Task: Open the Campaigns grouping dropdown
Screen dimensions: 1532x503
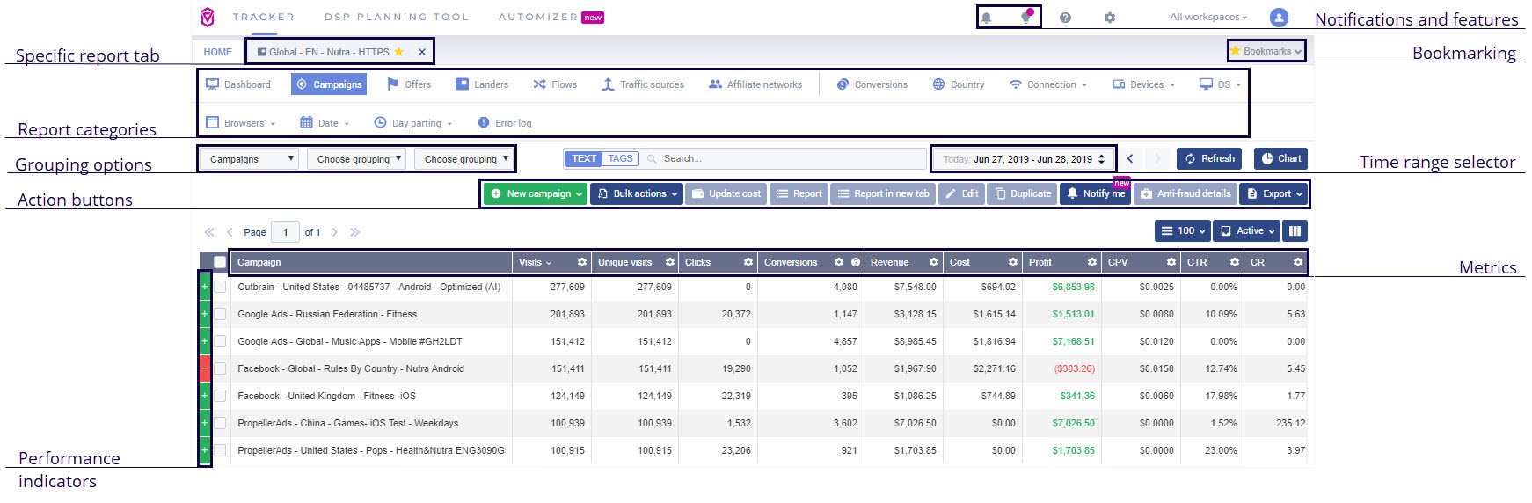Action: pyautogui.click(x=250, y=159)
